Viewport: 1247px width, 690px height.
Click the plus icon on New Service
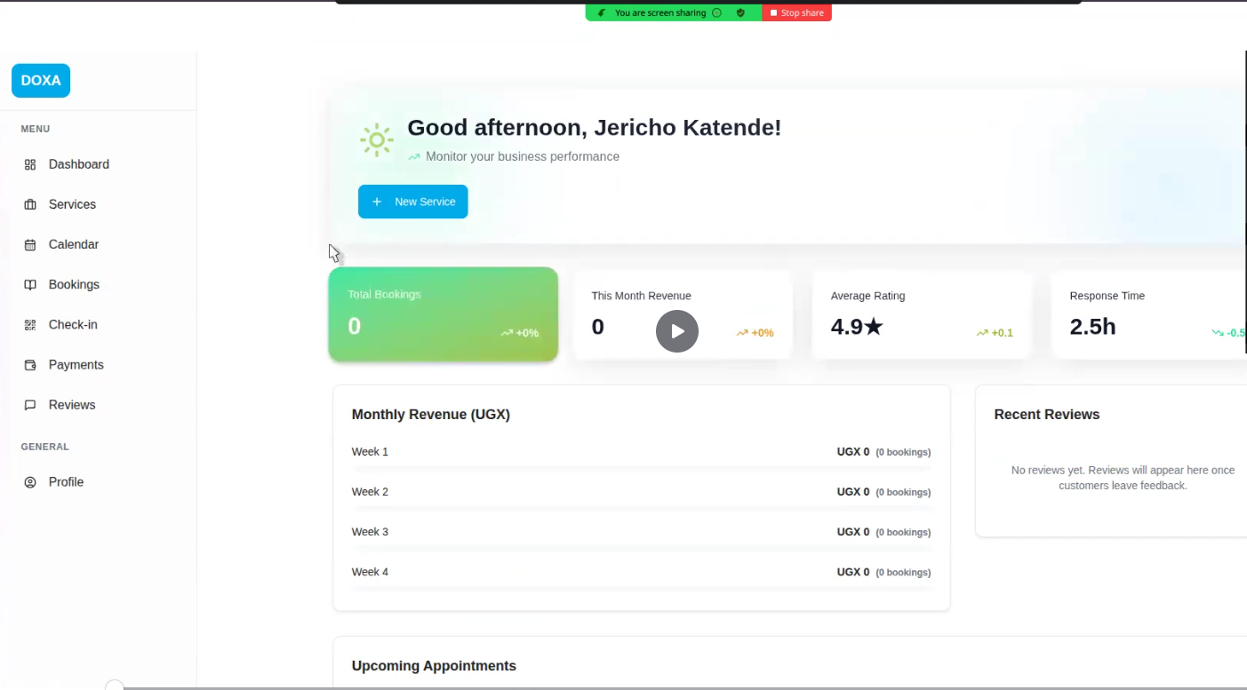[376, 202]
